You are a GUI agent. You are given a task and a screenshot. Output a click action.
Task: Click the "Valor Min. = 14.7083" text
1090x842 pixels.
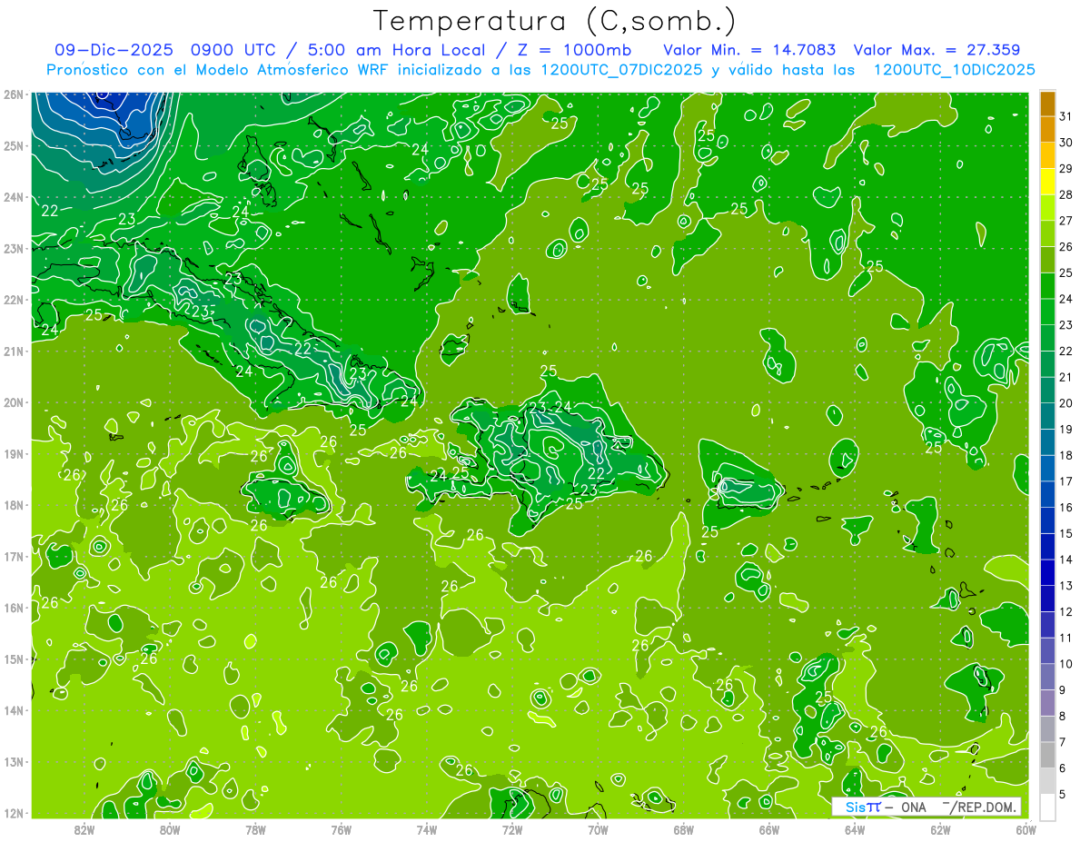[x=750, y=50]
